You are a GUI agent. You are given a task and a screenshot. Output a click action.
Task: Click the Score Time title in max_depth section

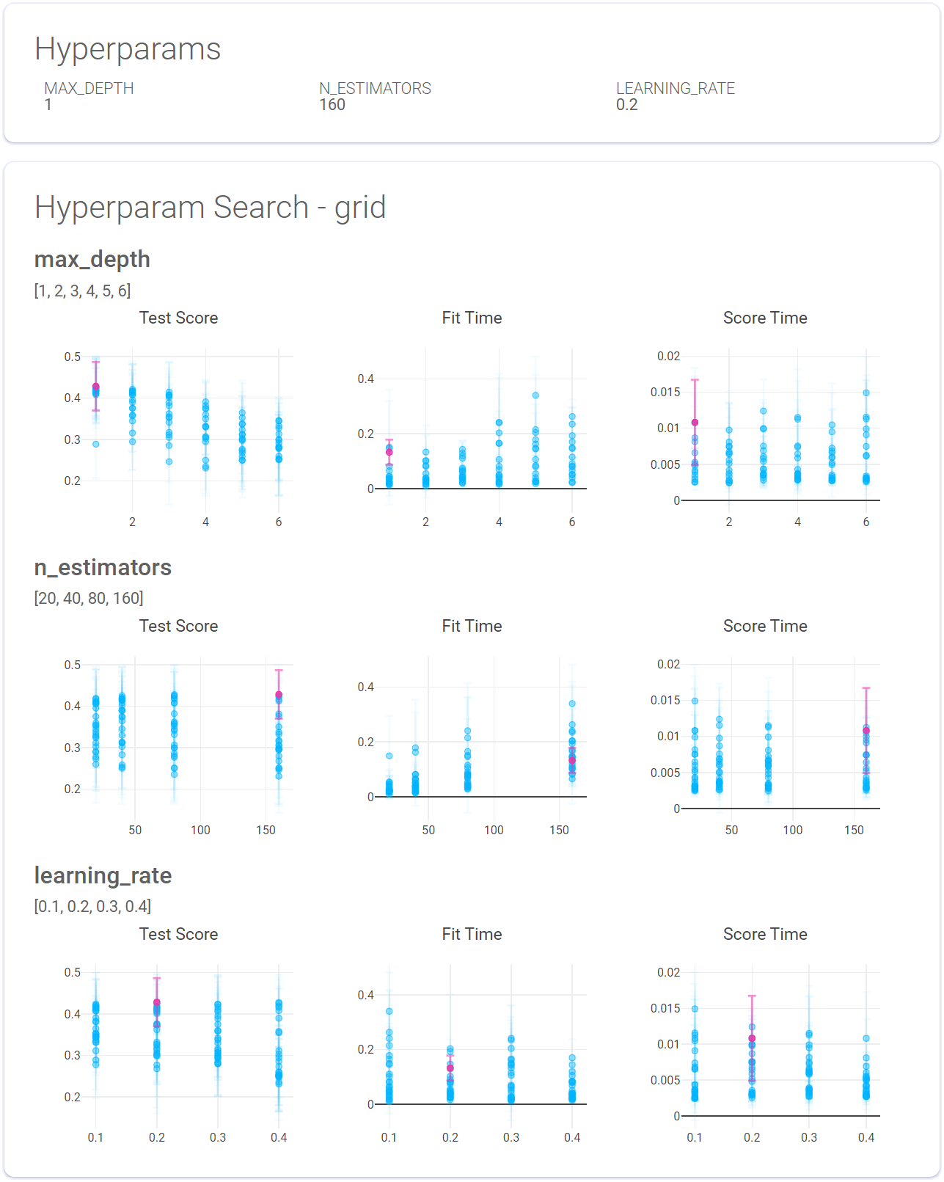pyautogui.click(x=766, y=318)
